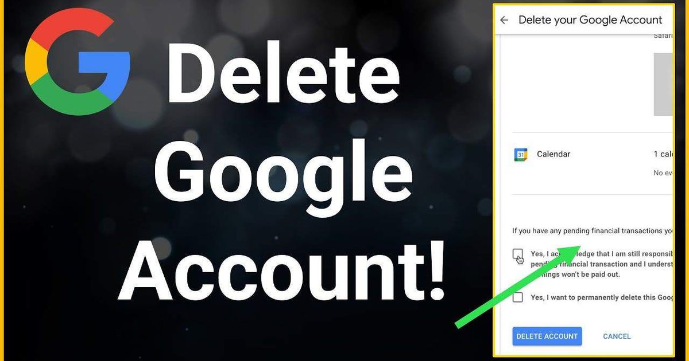Click the 'Yes, I want to permanently delete' text
This screenshot has width=689, height=361.
pyautogui.click(x=601, y=297)
